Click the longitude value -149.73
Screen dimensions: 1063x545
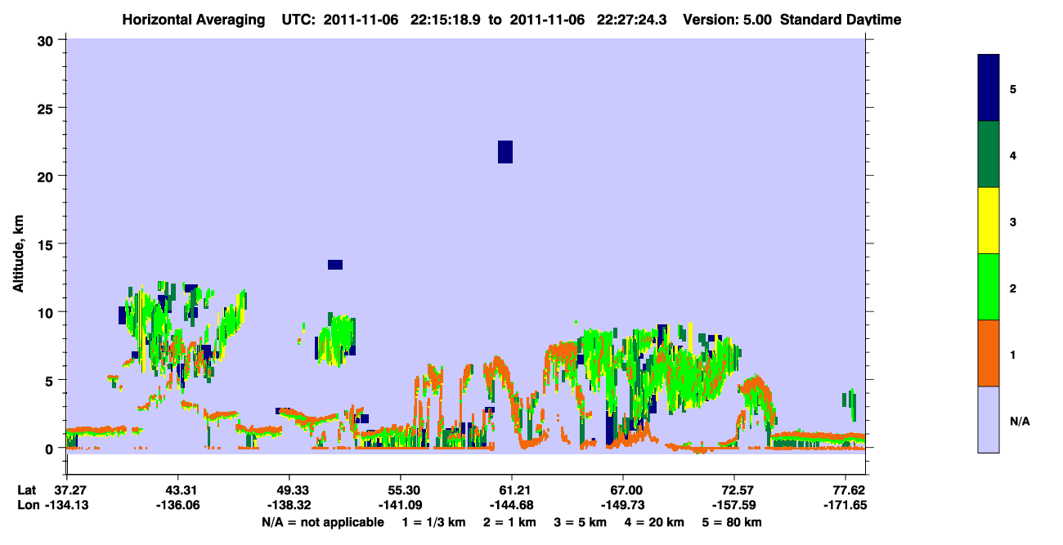[x=623, y=506]
